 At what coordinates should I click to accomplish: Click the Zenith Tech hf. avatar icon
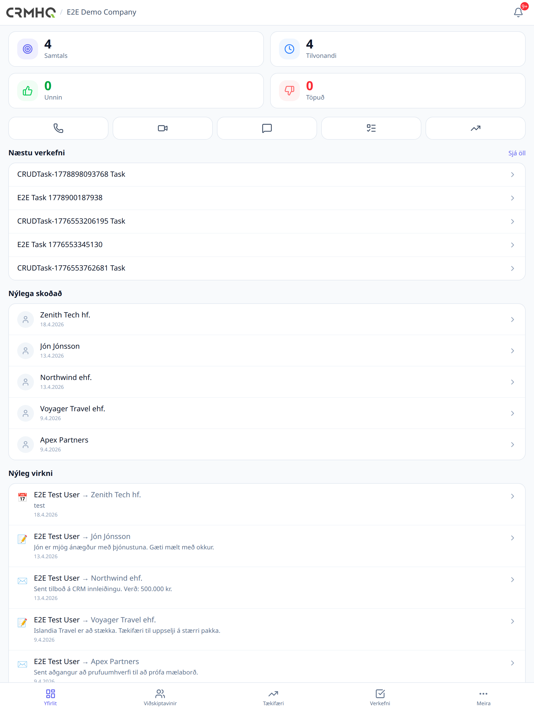click(26, 319)
